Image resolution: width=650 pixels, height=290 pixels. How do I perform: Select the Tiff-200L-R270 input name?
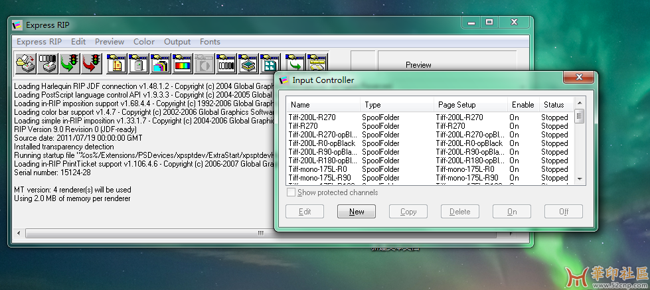[312, 117]
